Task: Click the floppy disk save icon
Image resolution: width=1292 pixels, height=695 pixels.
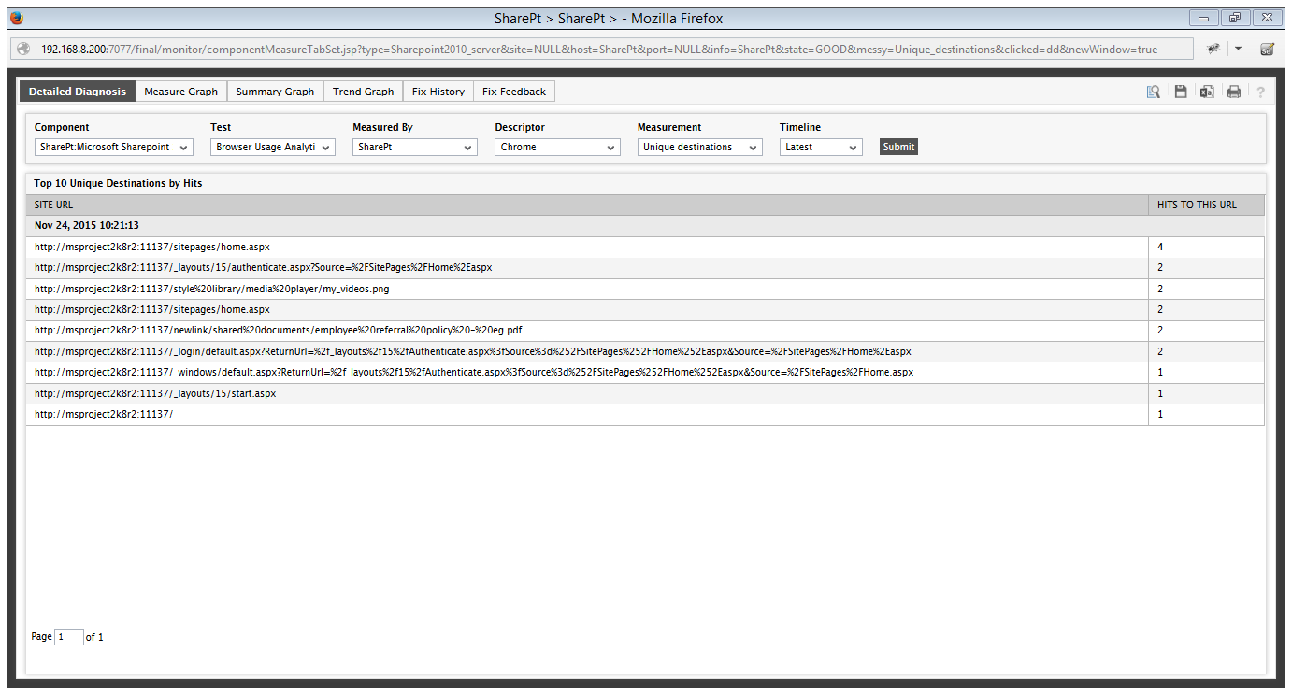Action: [x=1181, y=92]
